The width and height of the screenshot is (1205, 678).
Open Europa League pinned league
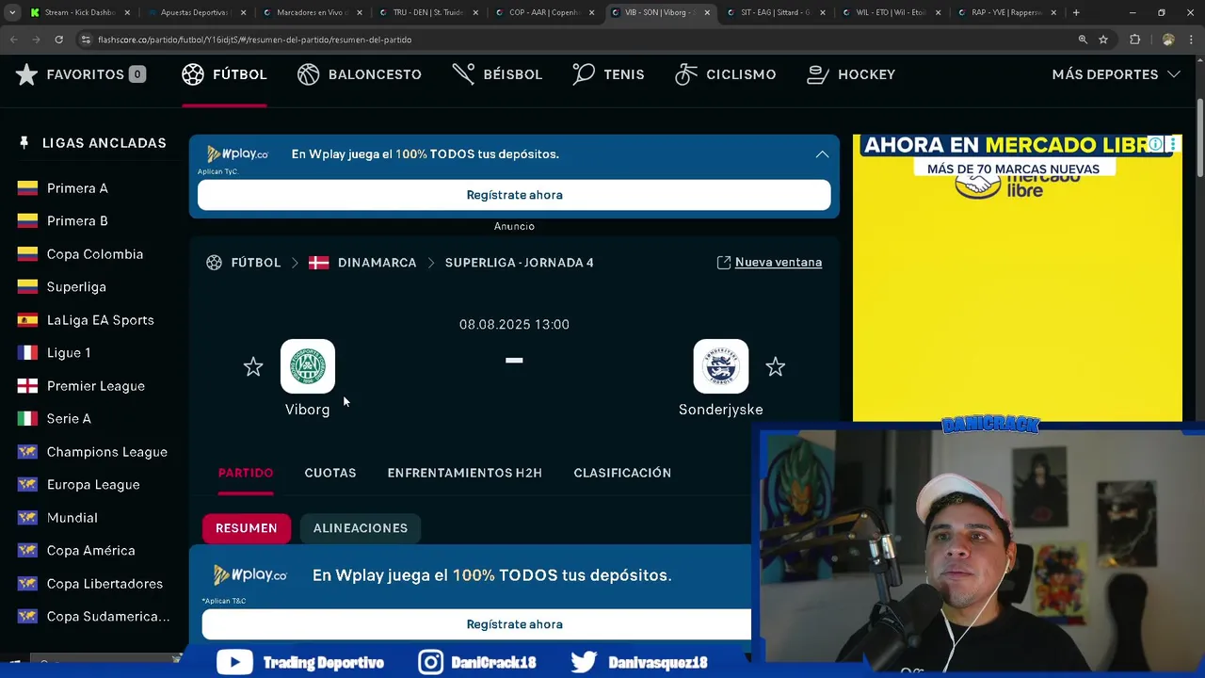pos(92,485)
